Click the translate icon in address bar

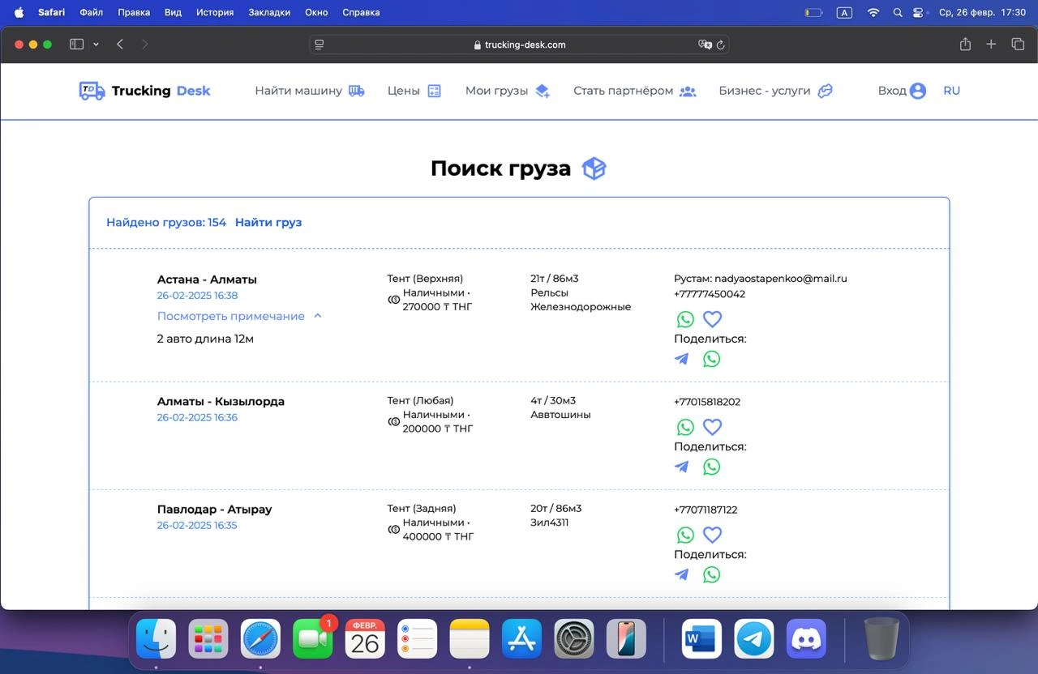704,45
